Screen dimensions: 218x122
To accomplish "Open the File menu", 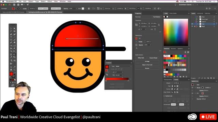I will 20,1.
